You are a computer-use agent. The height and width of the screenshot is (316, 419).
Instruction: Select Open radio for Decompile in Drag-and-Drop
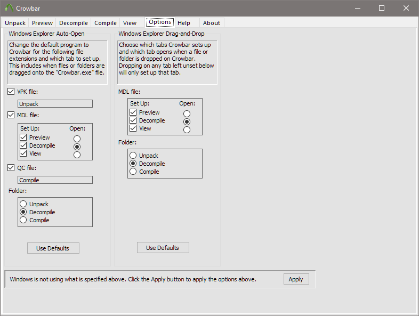coord(187,122)
